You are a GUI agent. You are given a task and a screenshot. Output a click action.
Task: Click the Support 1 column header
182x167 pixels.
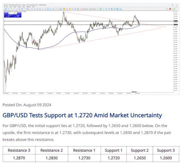(x=114, y=150)
